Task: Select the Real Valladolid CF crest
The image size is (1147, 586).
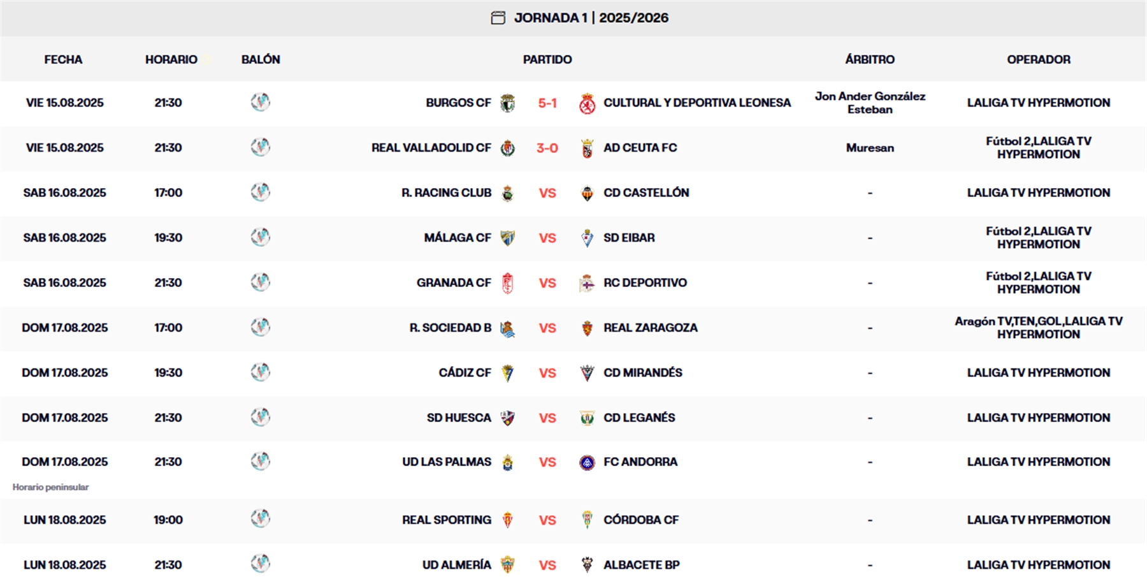Action: point(507,148)
